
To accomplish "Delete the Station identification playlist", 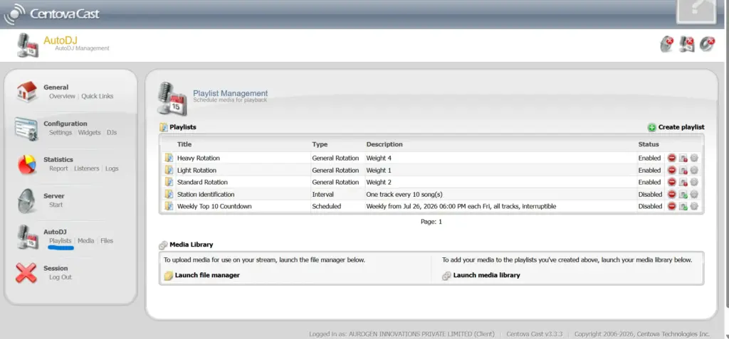I will coord(671,195).
